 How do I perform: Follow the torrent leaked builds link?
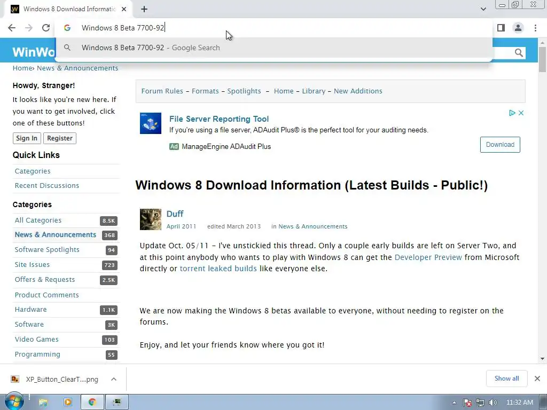(218, 269)
